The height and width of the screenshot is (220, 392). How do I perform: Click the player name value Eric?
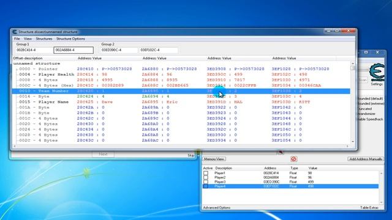pos(172,102)
